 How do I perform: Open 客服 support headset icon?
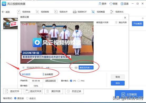tap(111, 4)
